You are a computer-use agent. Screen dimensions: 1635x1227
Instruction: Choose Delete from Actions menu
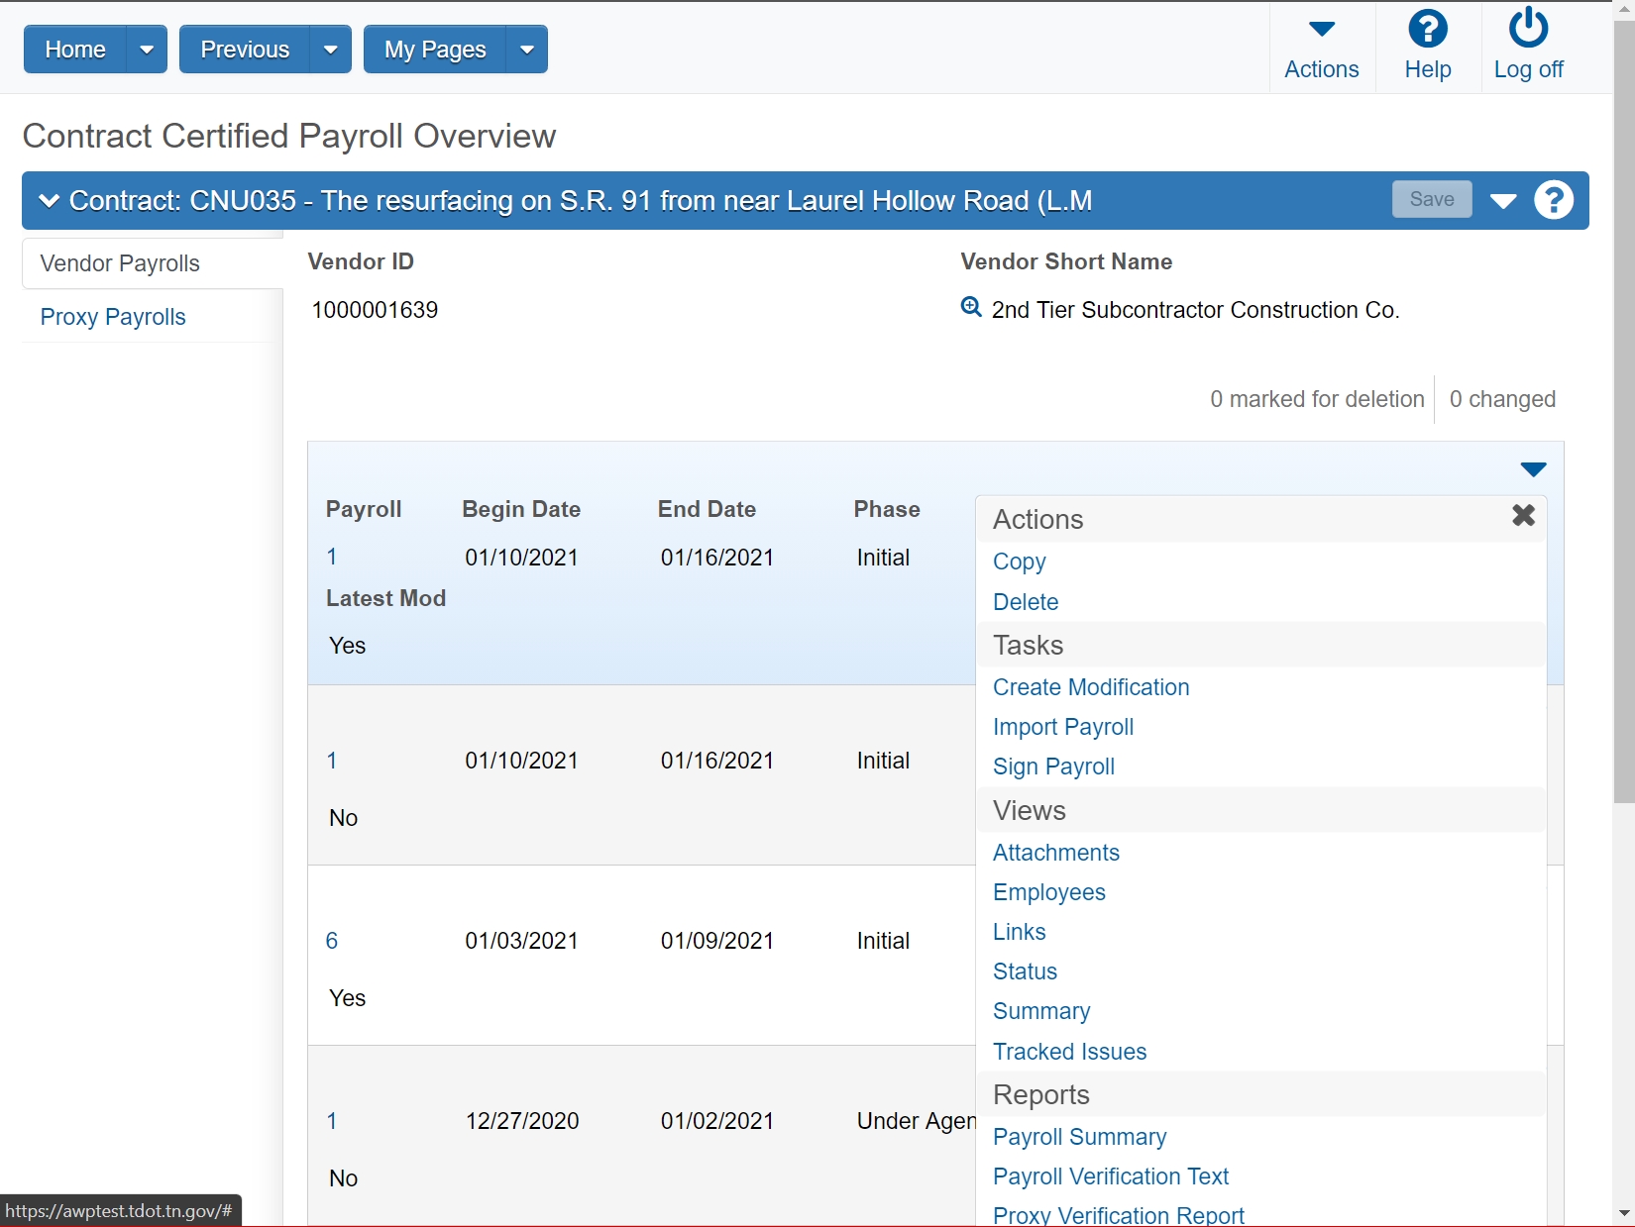pyautogui.click(x=1026, y=602)
